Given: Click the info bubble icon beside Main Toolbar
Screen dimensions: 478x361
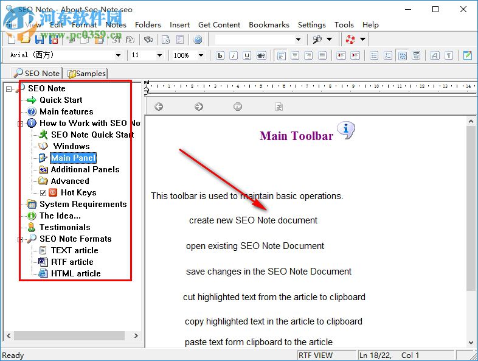Looking at the screenshot, I should tap(346, 130).
